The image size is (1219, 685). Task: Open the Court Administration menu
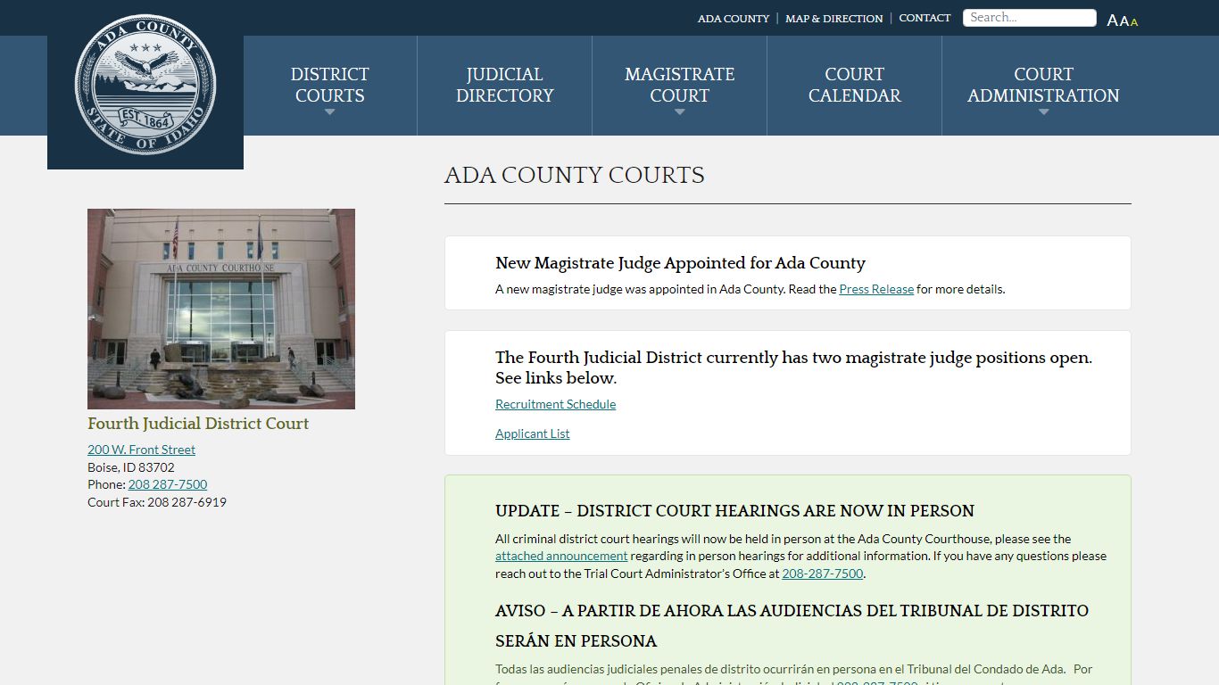point(1044,86)
